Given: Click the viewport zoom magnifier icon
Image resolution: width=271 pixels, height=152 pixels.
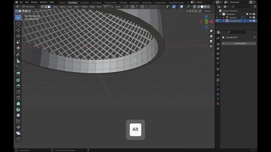Looking at the screenshot, I should (x=211, y=31).
